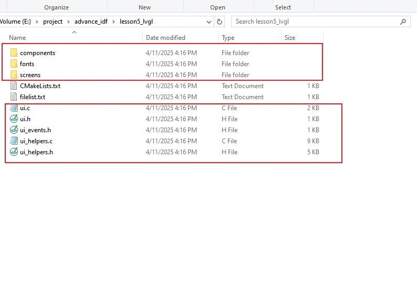Viewport: 417px width, 298px height.
Task: Select the ui.c file icon
Action: tap(14, 108)
